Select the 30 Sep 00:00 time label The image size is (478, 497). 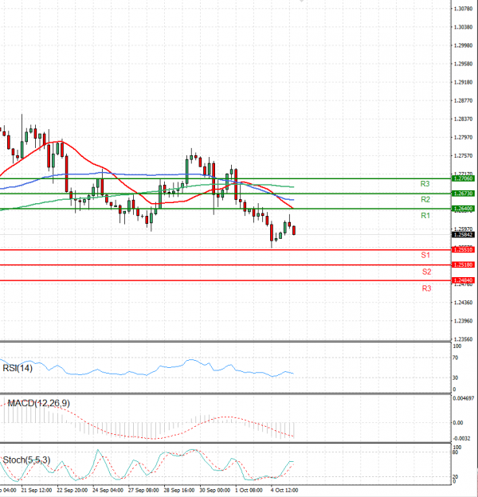click(x=215, y=490)
